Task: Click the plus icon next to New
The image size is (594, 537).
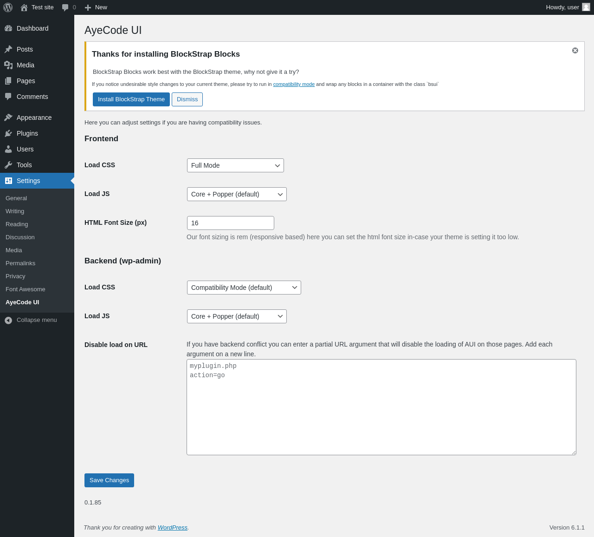Action: 88,7
